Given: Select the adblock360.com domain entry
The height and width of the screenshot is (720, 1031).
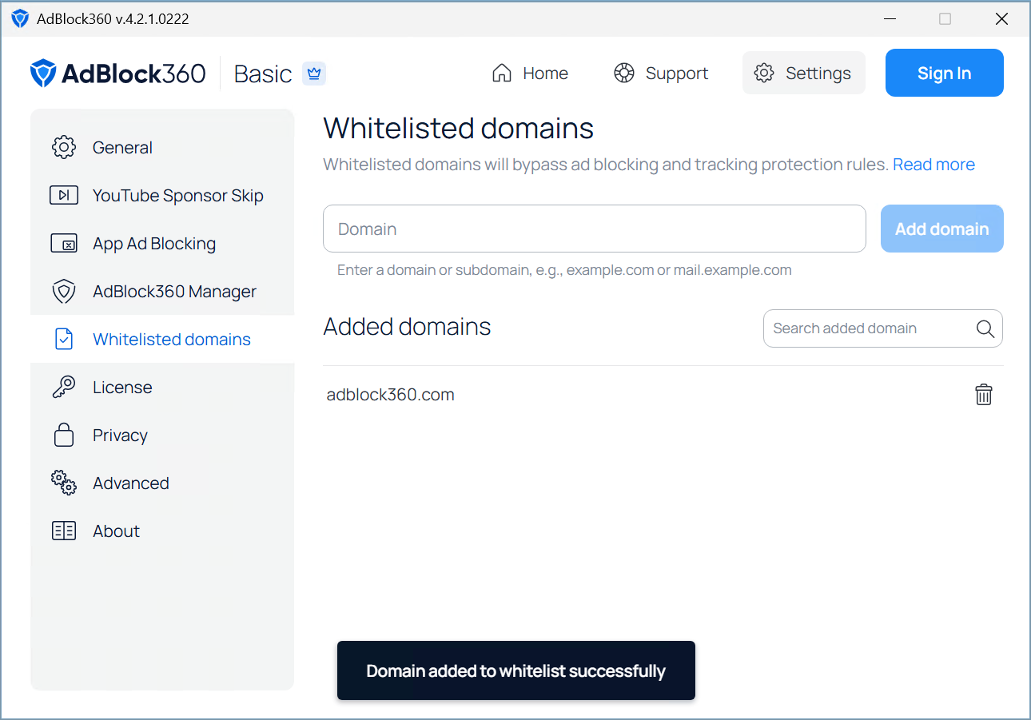Looking at the screenshot, I should 391,395.
